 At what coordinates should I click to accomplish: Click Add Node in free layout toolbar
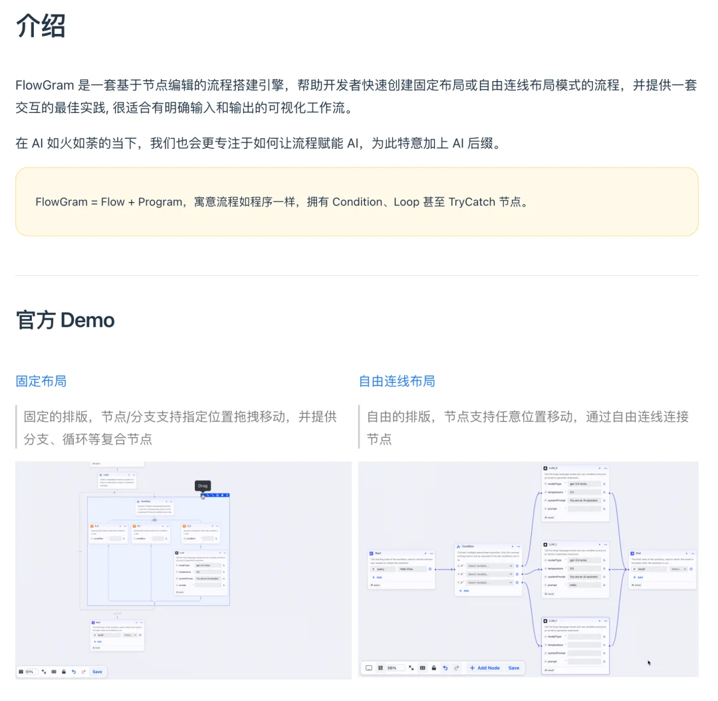click(x=485, y=668)
